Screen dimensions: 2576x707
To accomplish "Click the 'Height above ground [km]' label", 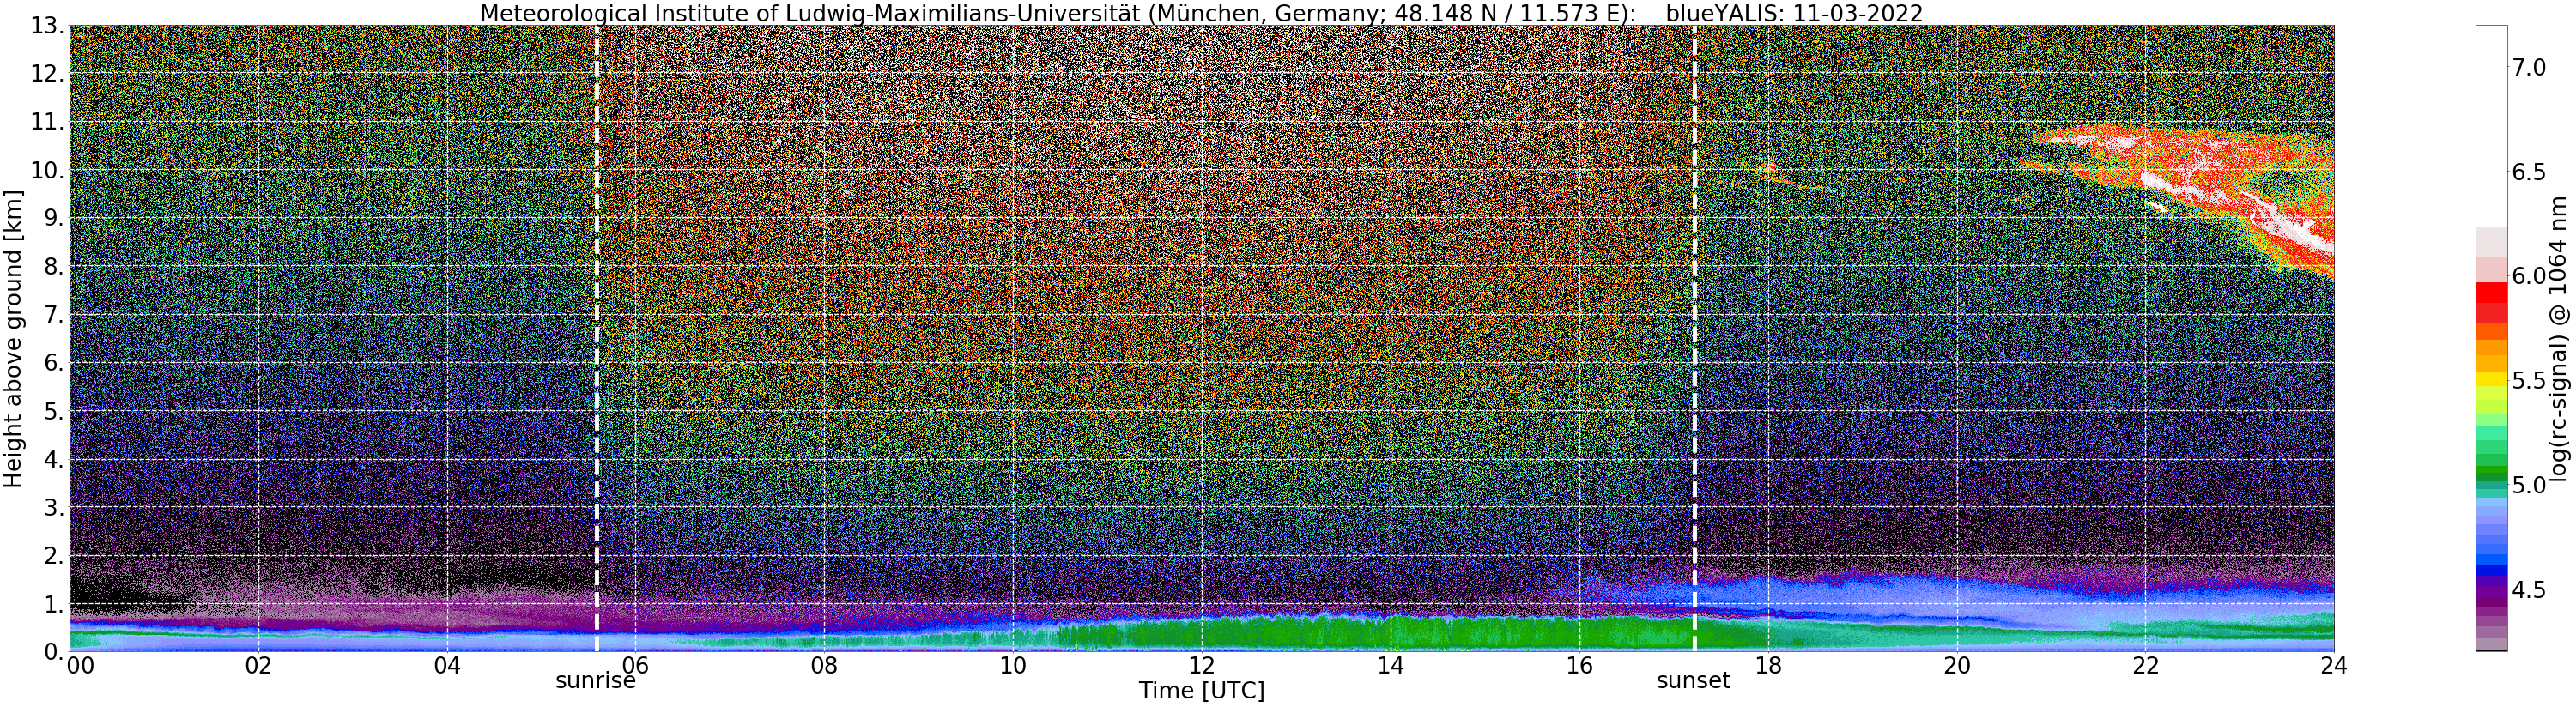I will (13, 338).
